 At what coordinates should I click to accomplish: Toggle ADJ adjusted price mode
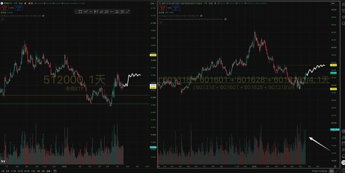(332, 171)
